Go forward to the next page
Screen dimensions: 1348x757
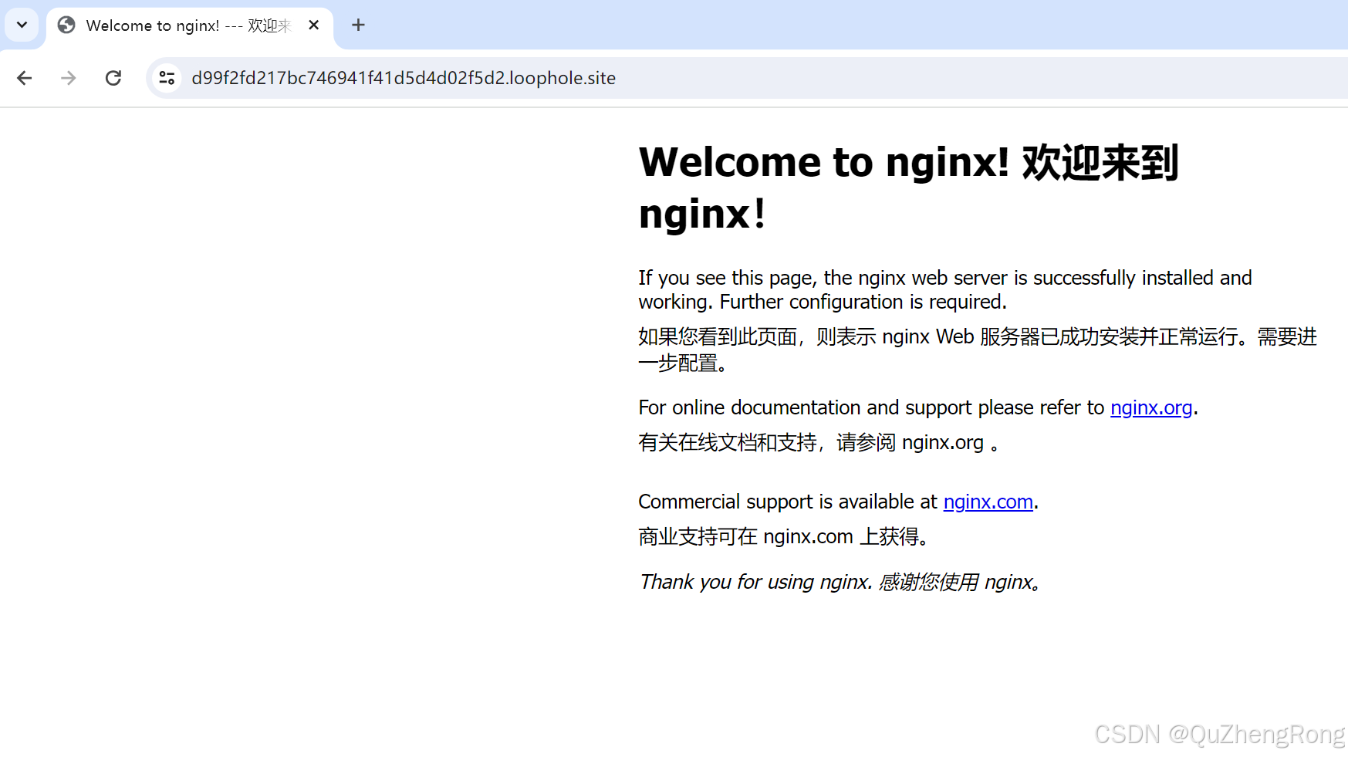[x=69, y=78]
